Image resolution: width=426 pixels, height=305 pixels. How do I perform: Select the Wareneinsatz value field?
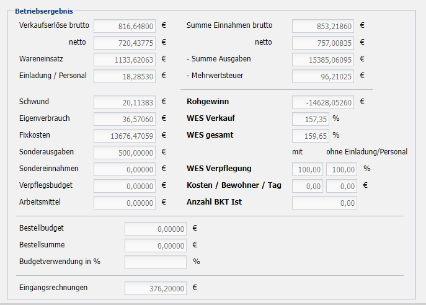(x=124, y=60)
